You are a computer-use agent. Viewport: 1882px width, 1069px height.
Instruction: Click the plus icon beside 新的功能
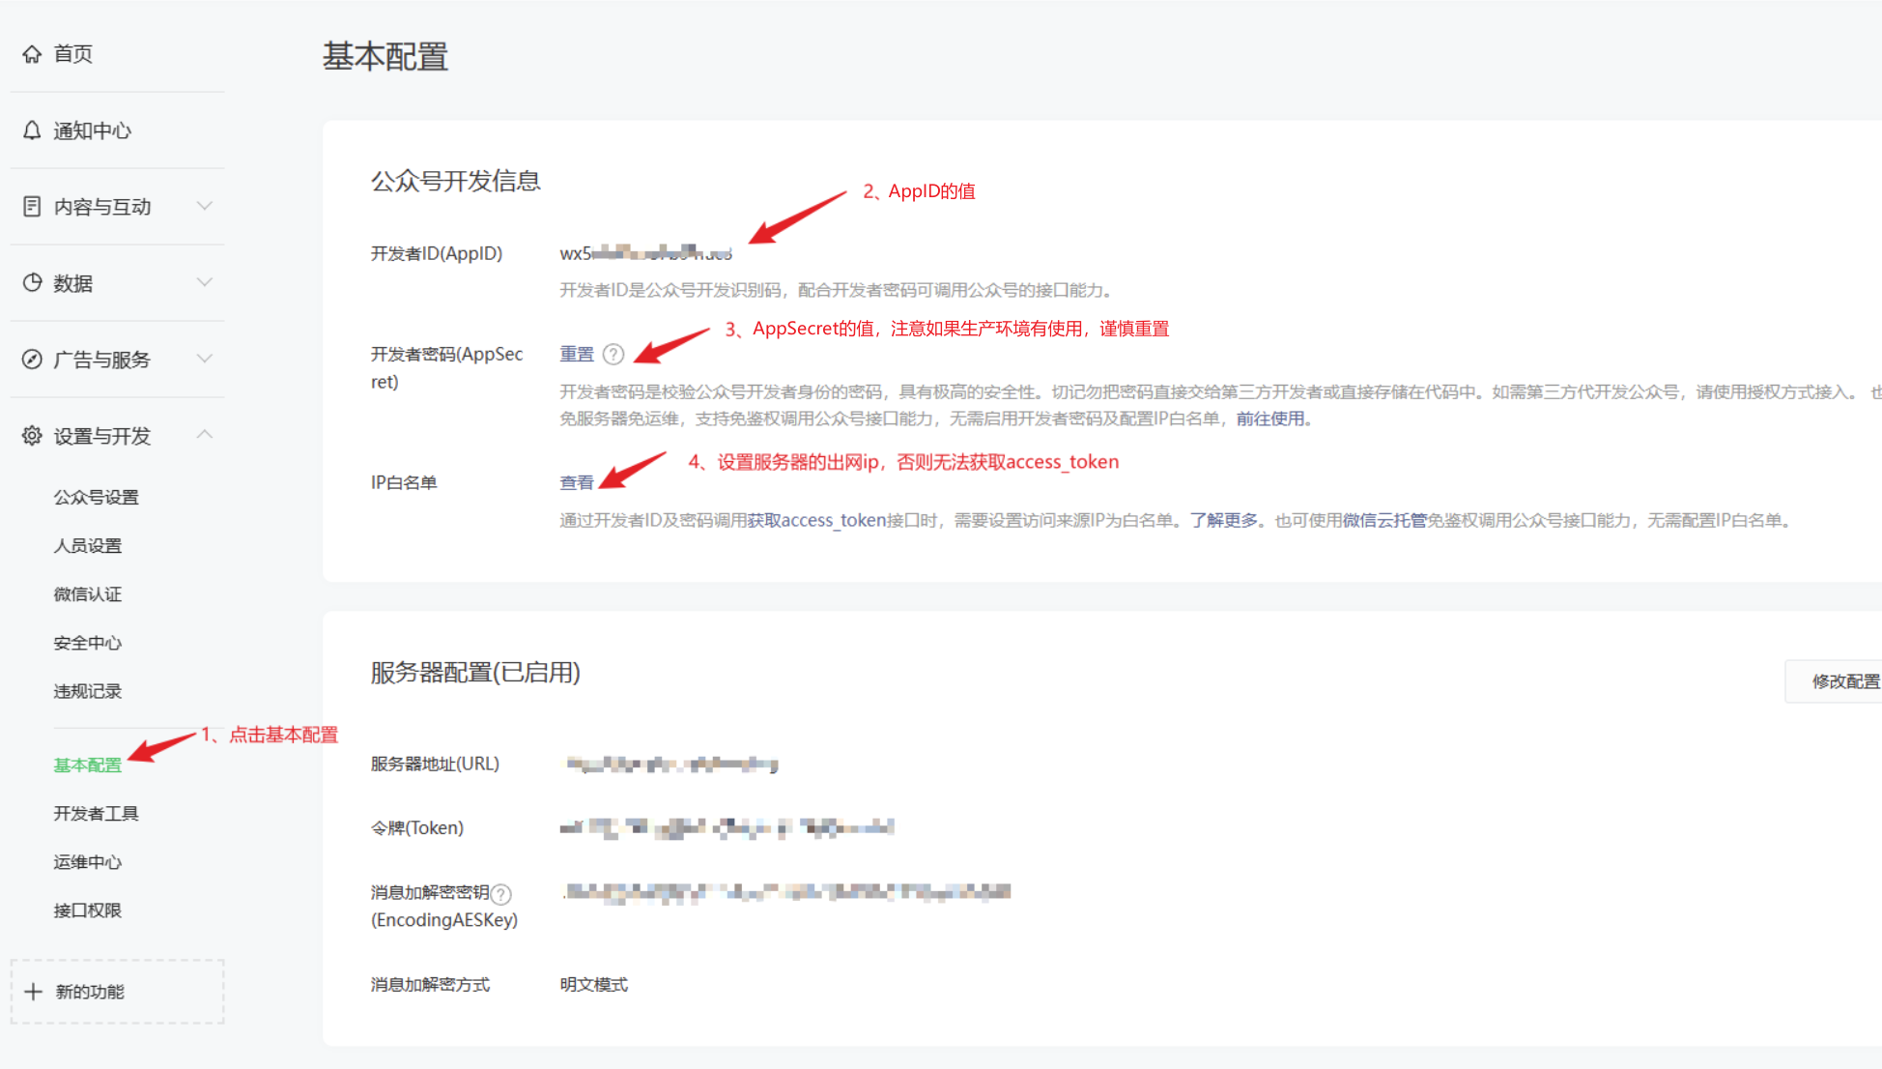click(34, 992)
